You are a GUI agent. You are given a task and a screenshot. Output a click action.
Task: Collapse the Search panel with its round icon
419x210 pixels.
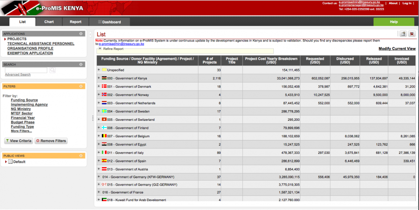click(x=81, y=64)
